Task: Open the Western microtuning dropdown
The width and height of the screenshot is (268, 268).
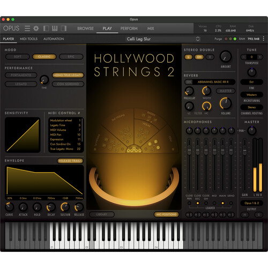Action: click(x=251, y=95)
